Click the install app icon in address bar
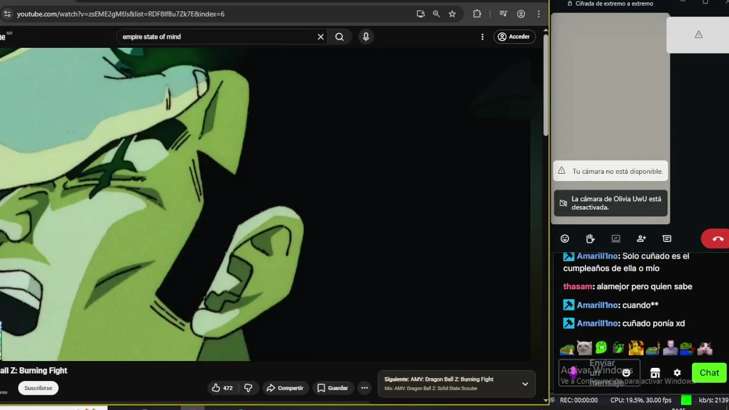 click(420, 14)
